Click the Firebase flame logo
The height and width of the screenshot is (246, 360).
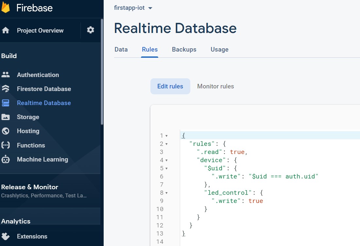[x=6, y=7]
